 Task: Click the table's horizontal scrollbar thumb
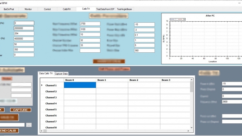pos(45,131)
